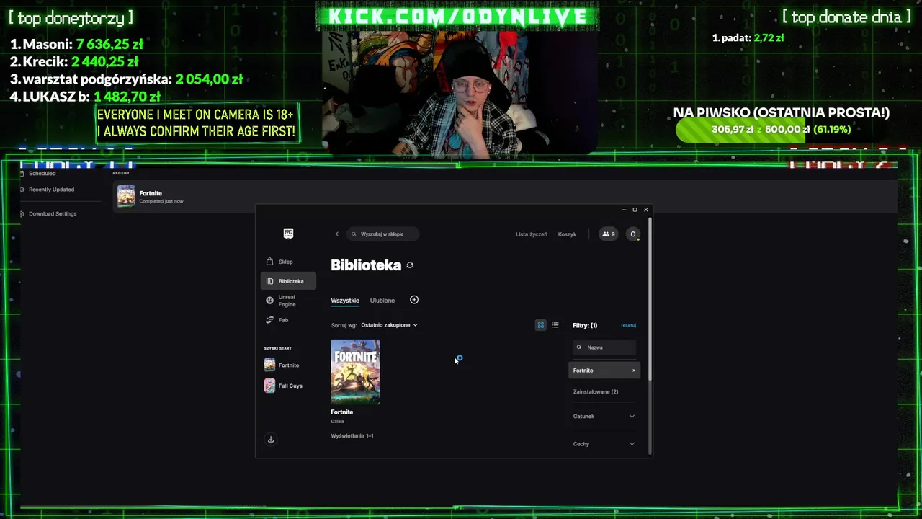
Task: Select the Ulubione tab
Action: click(x=382, y=301)
